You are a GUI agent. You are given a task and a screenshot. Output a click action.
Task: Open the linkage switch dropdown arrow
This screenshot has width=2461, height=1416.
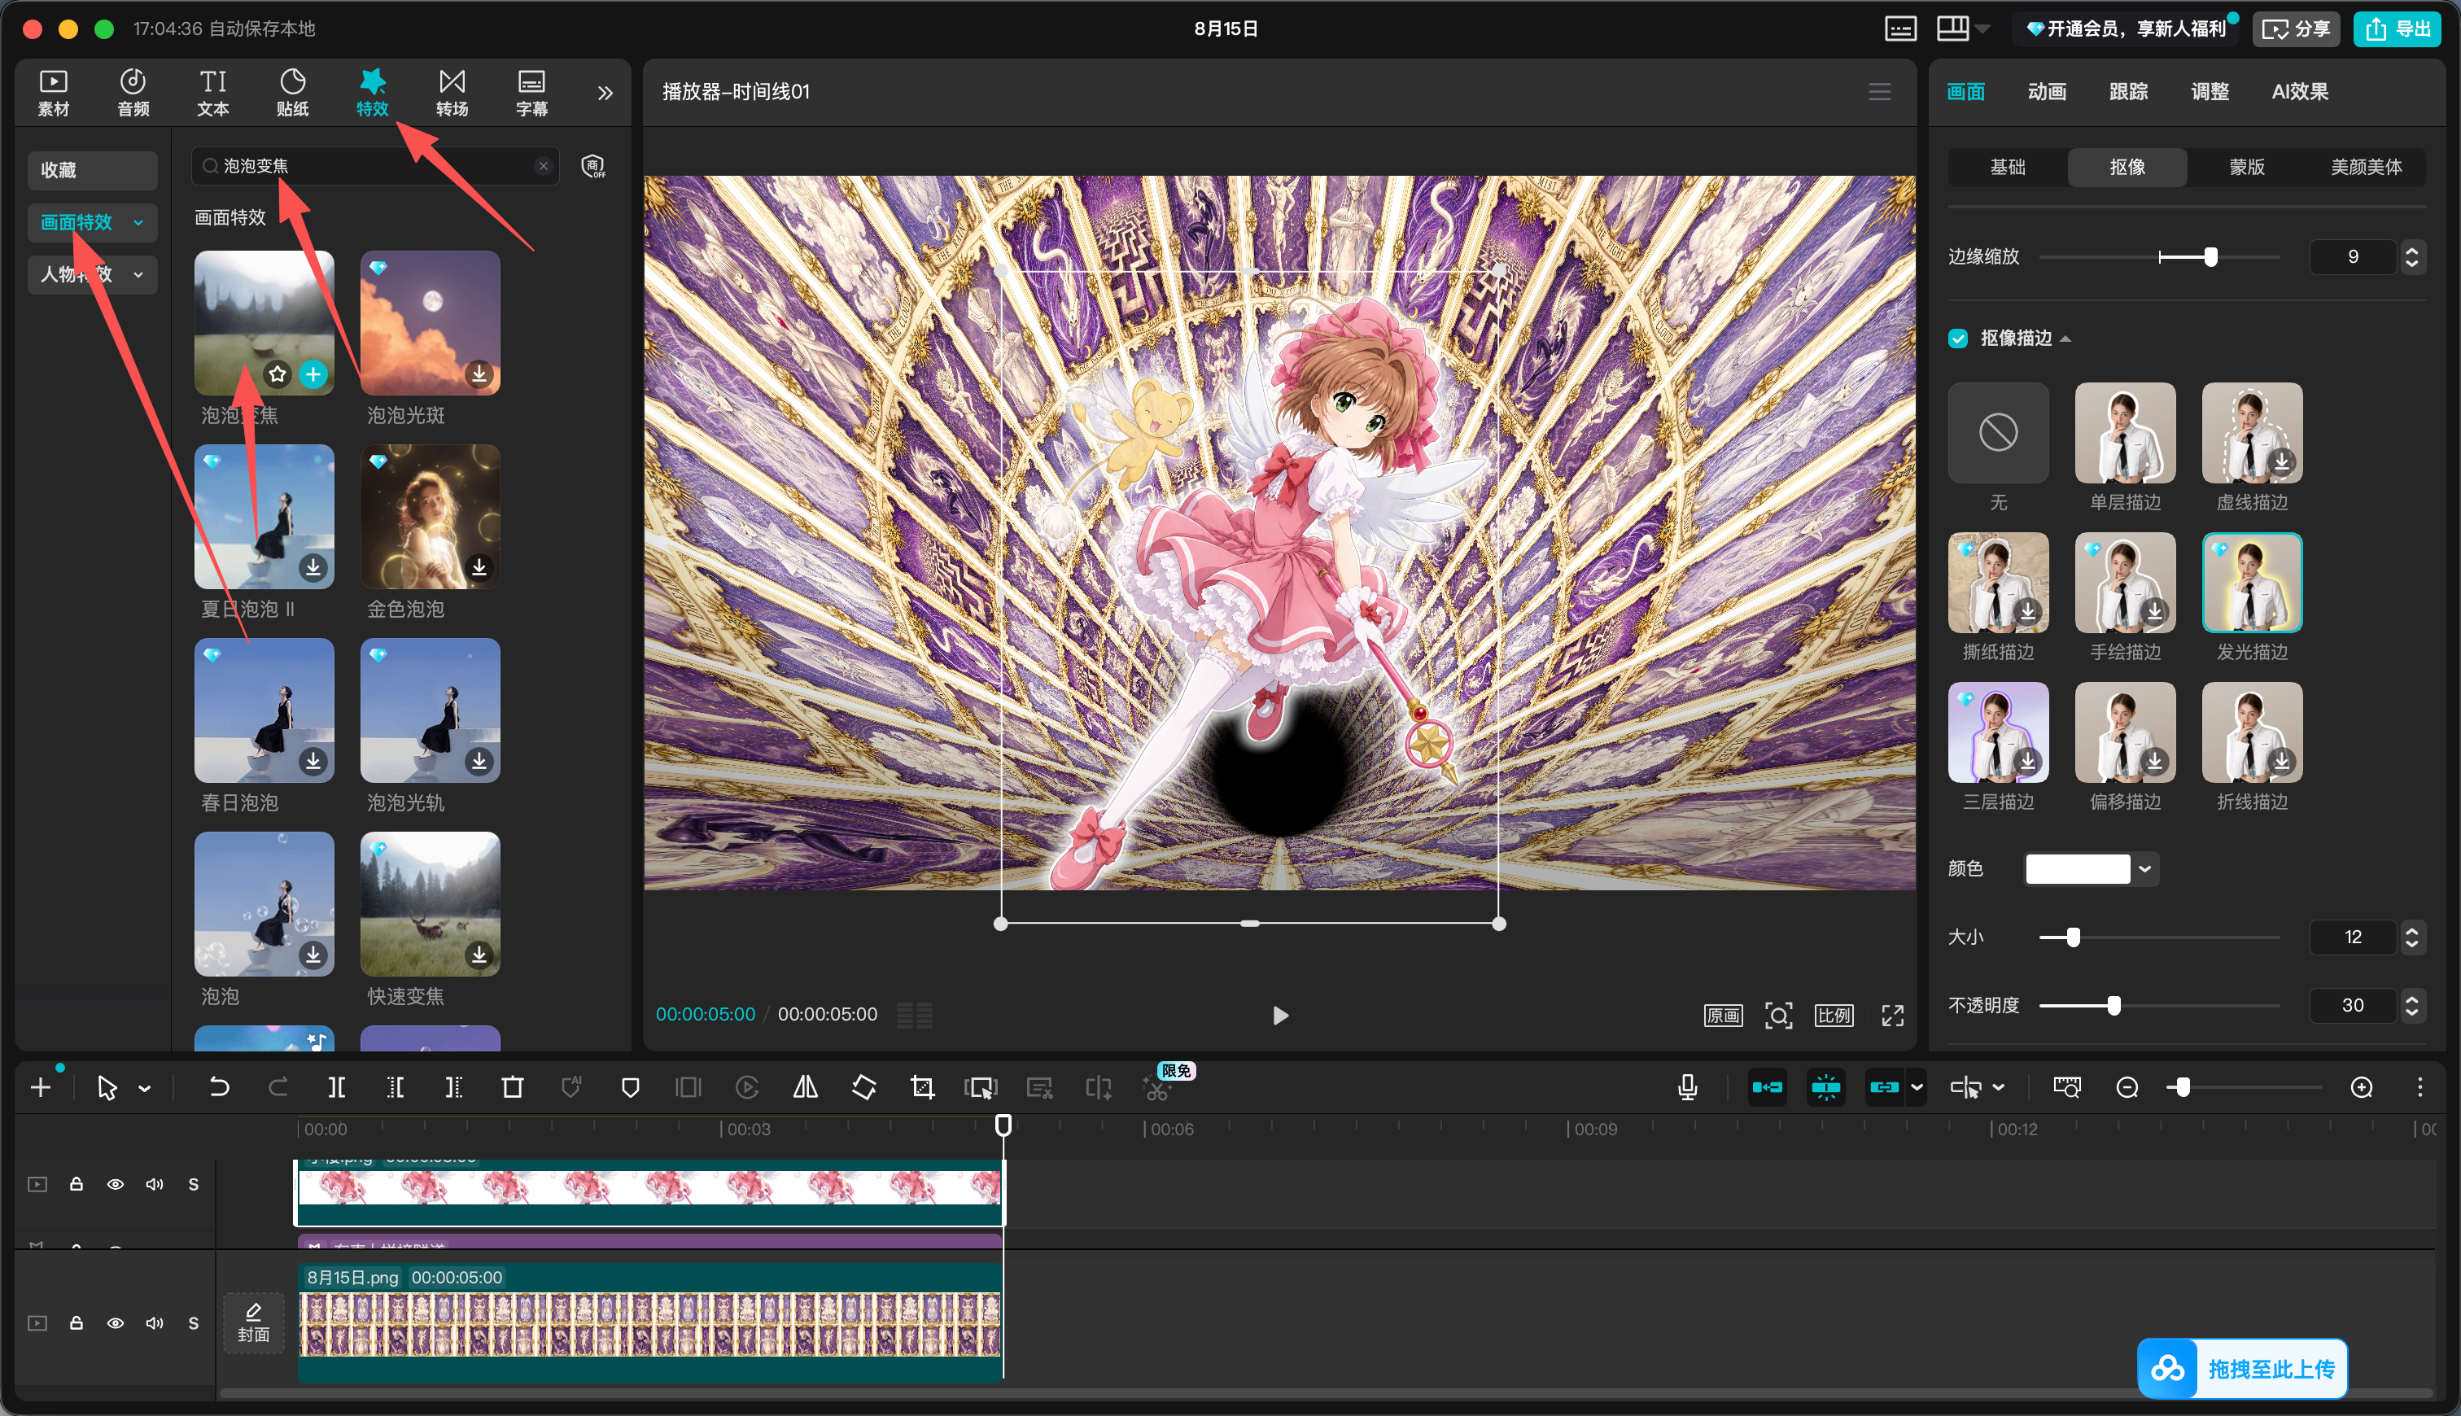pyautogui.click(x=1917, y=1087)
